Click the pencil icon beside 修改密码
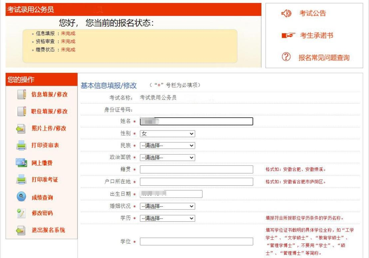The height and width of the screenshot is (258, 369). (21, 213)
